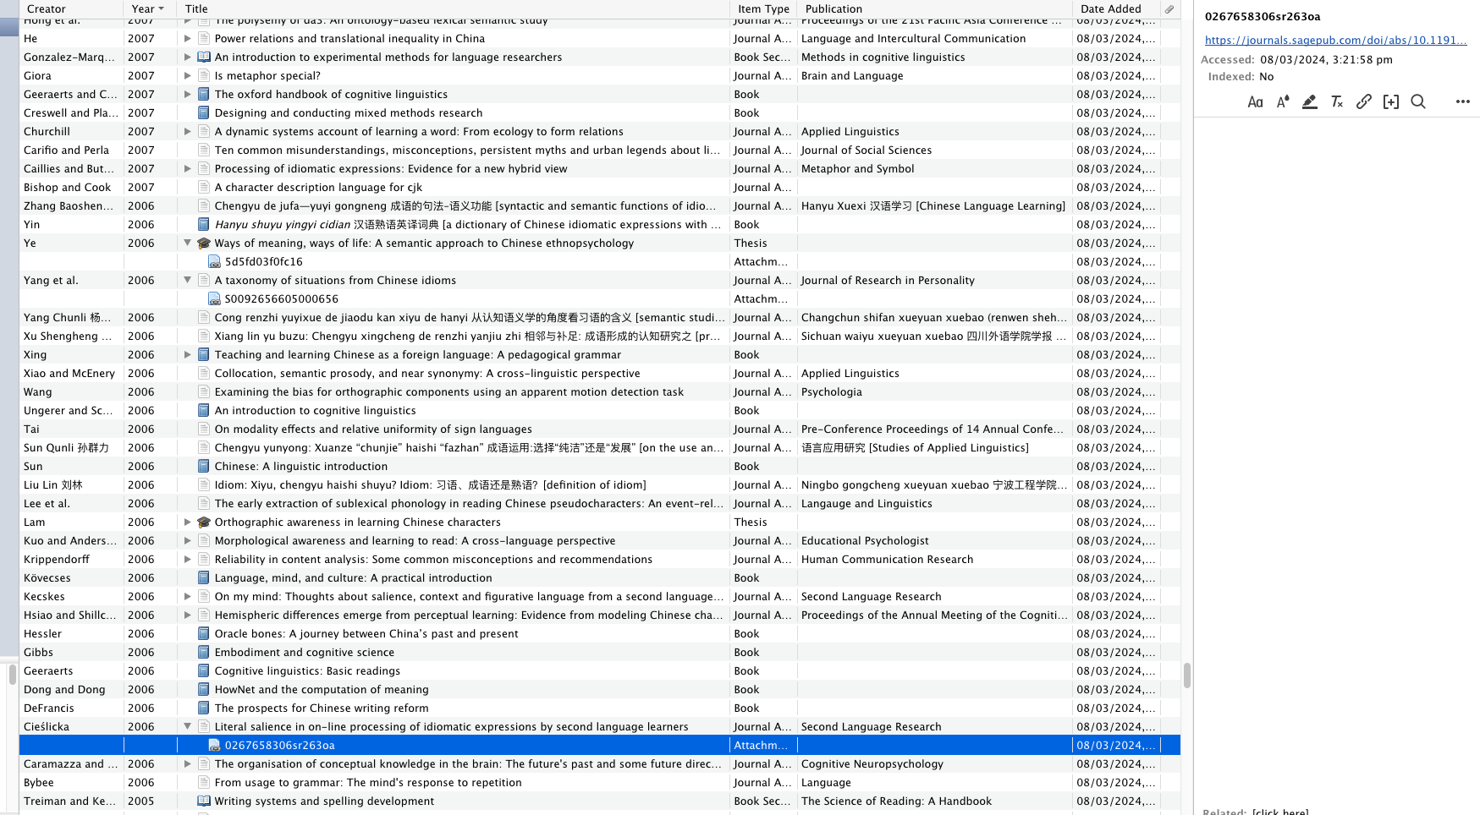This screenshot has height=815, width=1480.
Task: Select the highlight color pen tool
Action: click(x=1310, y=102)
